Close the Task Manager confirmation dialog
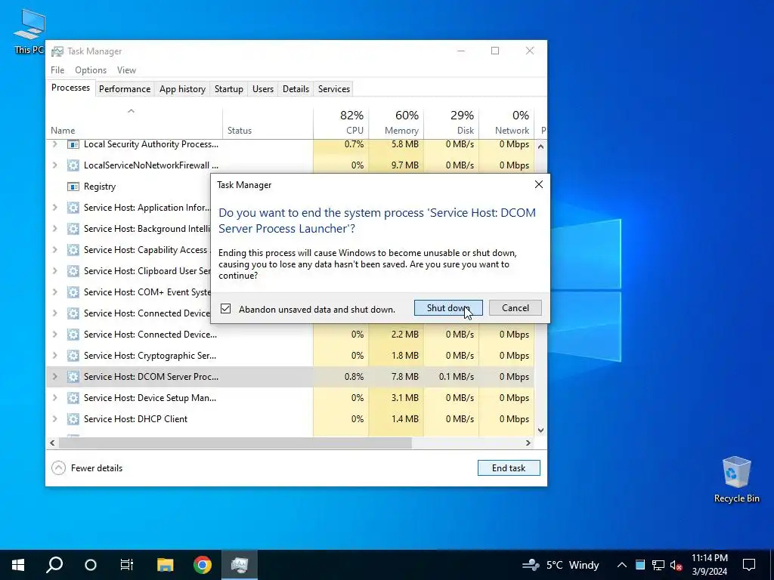The width and height of the screenshot is (774, 580). [538, 184]
